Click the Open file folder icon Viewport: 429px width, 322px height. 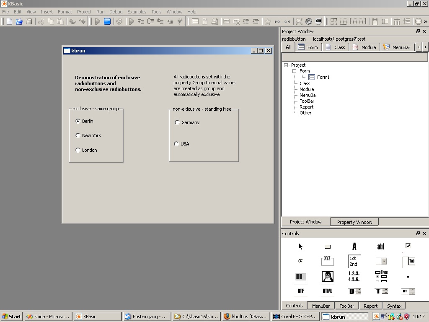(x=19, y=21)
